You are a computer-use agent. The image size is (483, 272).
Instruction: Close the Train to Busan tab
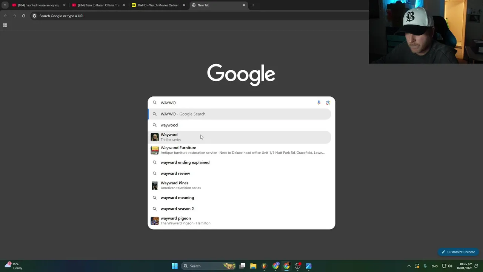pyautogui.click(x=124, y=5)
